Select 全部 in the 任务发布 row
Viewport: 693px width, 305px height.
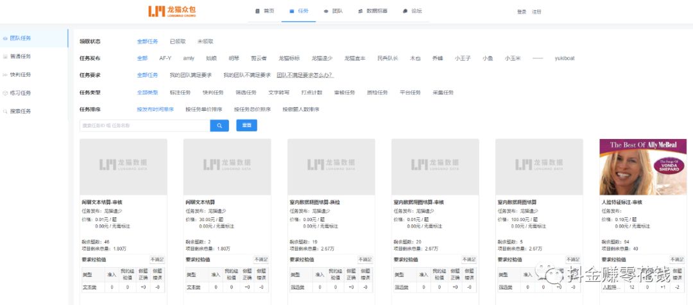click(x=142, y=58)
